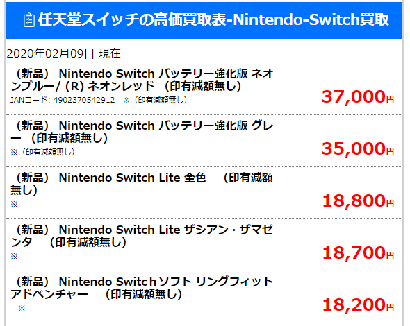Open Nintendo Switch Lite 全色 product title

142,184
